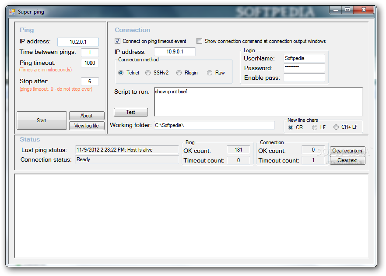Enable Connect on ping timeout event checkbox
This screenshot has height=276, width=386.
[118, 41]
